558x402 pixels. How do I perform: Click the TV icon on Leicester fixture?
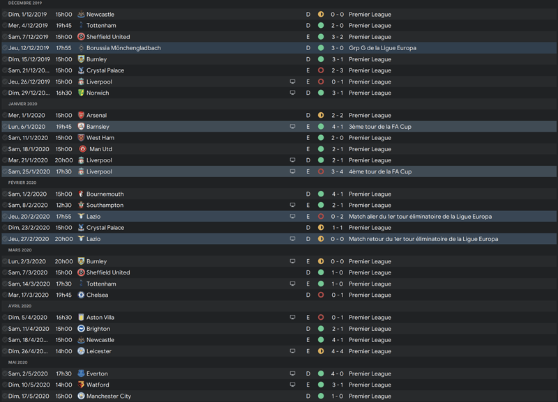(293, 352)
